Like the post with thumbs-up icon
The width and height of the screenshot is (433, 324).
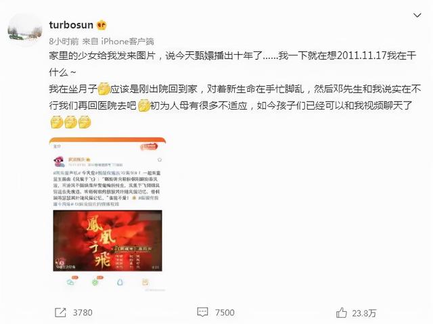coord(341,313)
